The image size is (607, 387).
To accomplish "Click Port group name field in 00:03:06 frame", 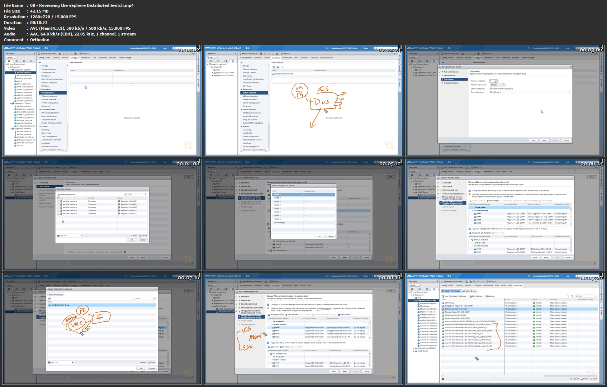I will pos(530,92).
